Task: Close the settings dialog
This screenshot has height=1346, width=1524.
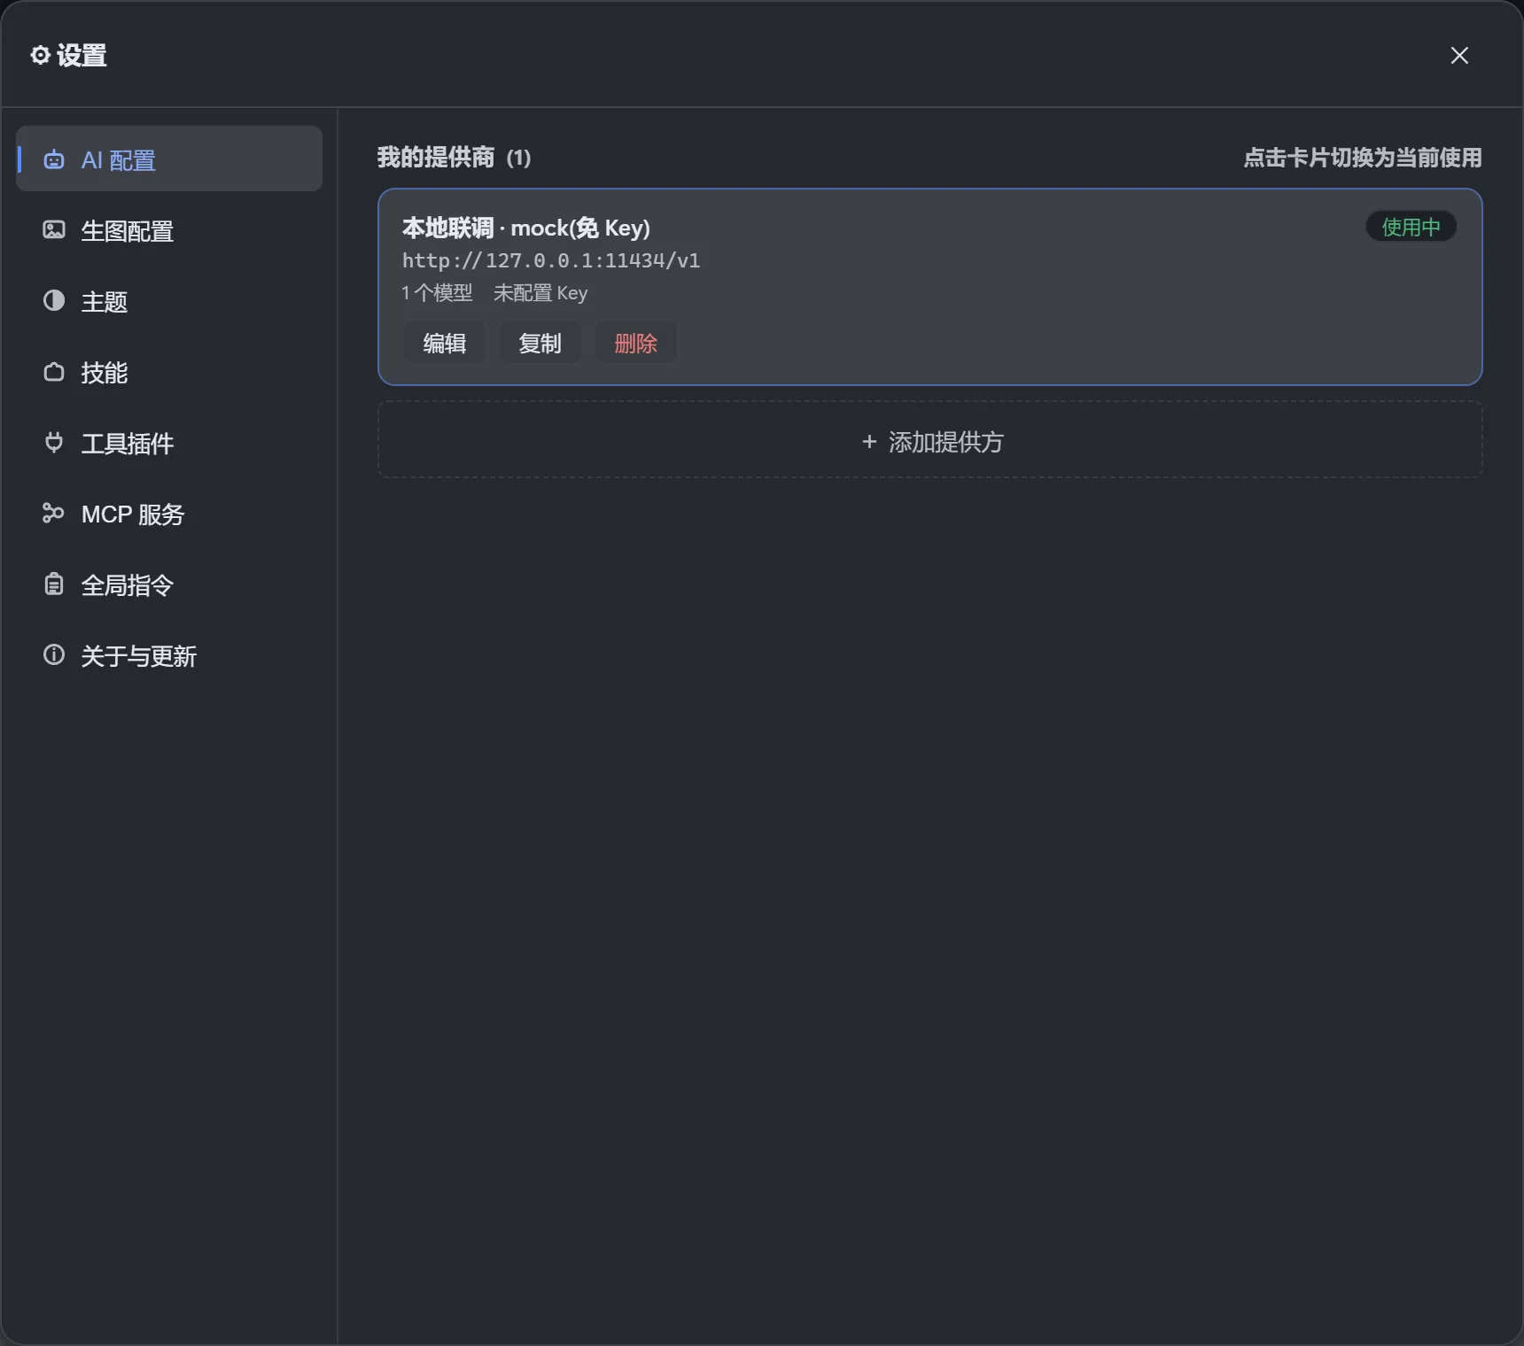Action: coord(1459,55)
